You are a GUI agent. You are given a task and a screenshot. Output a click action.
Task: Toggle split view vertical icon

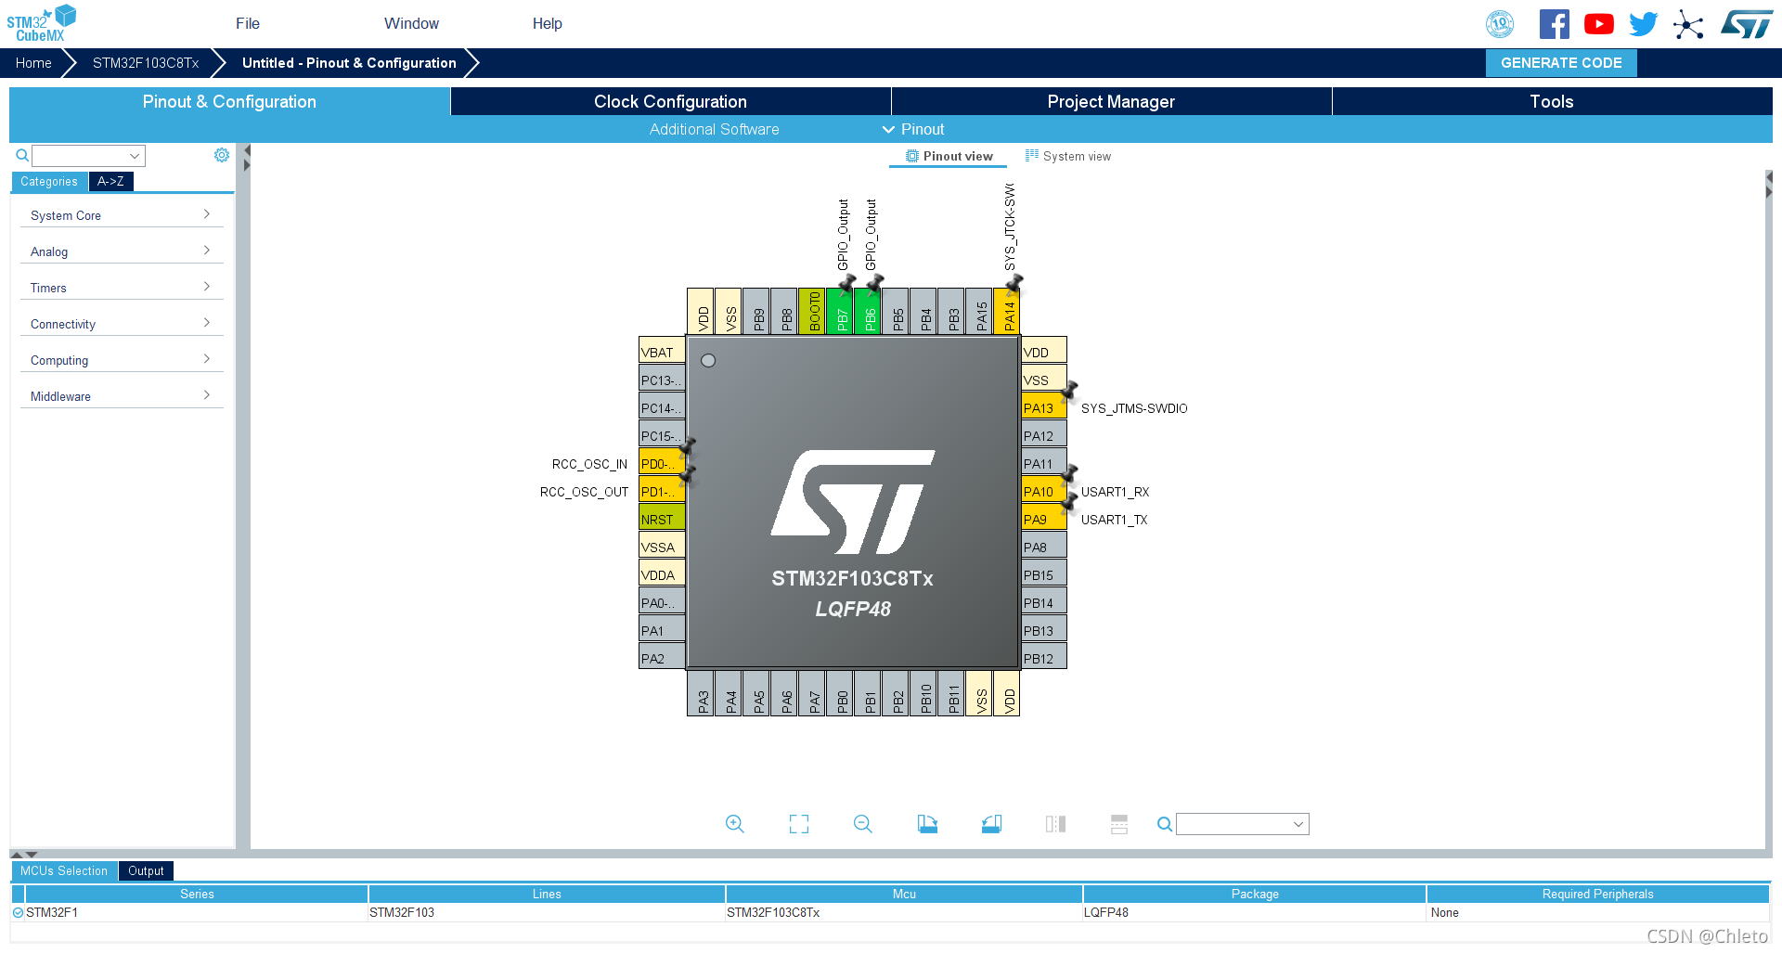1055,824
